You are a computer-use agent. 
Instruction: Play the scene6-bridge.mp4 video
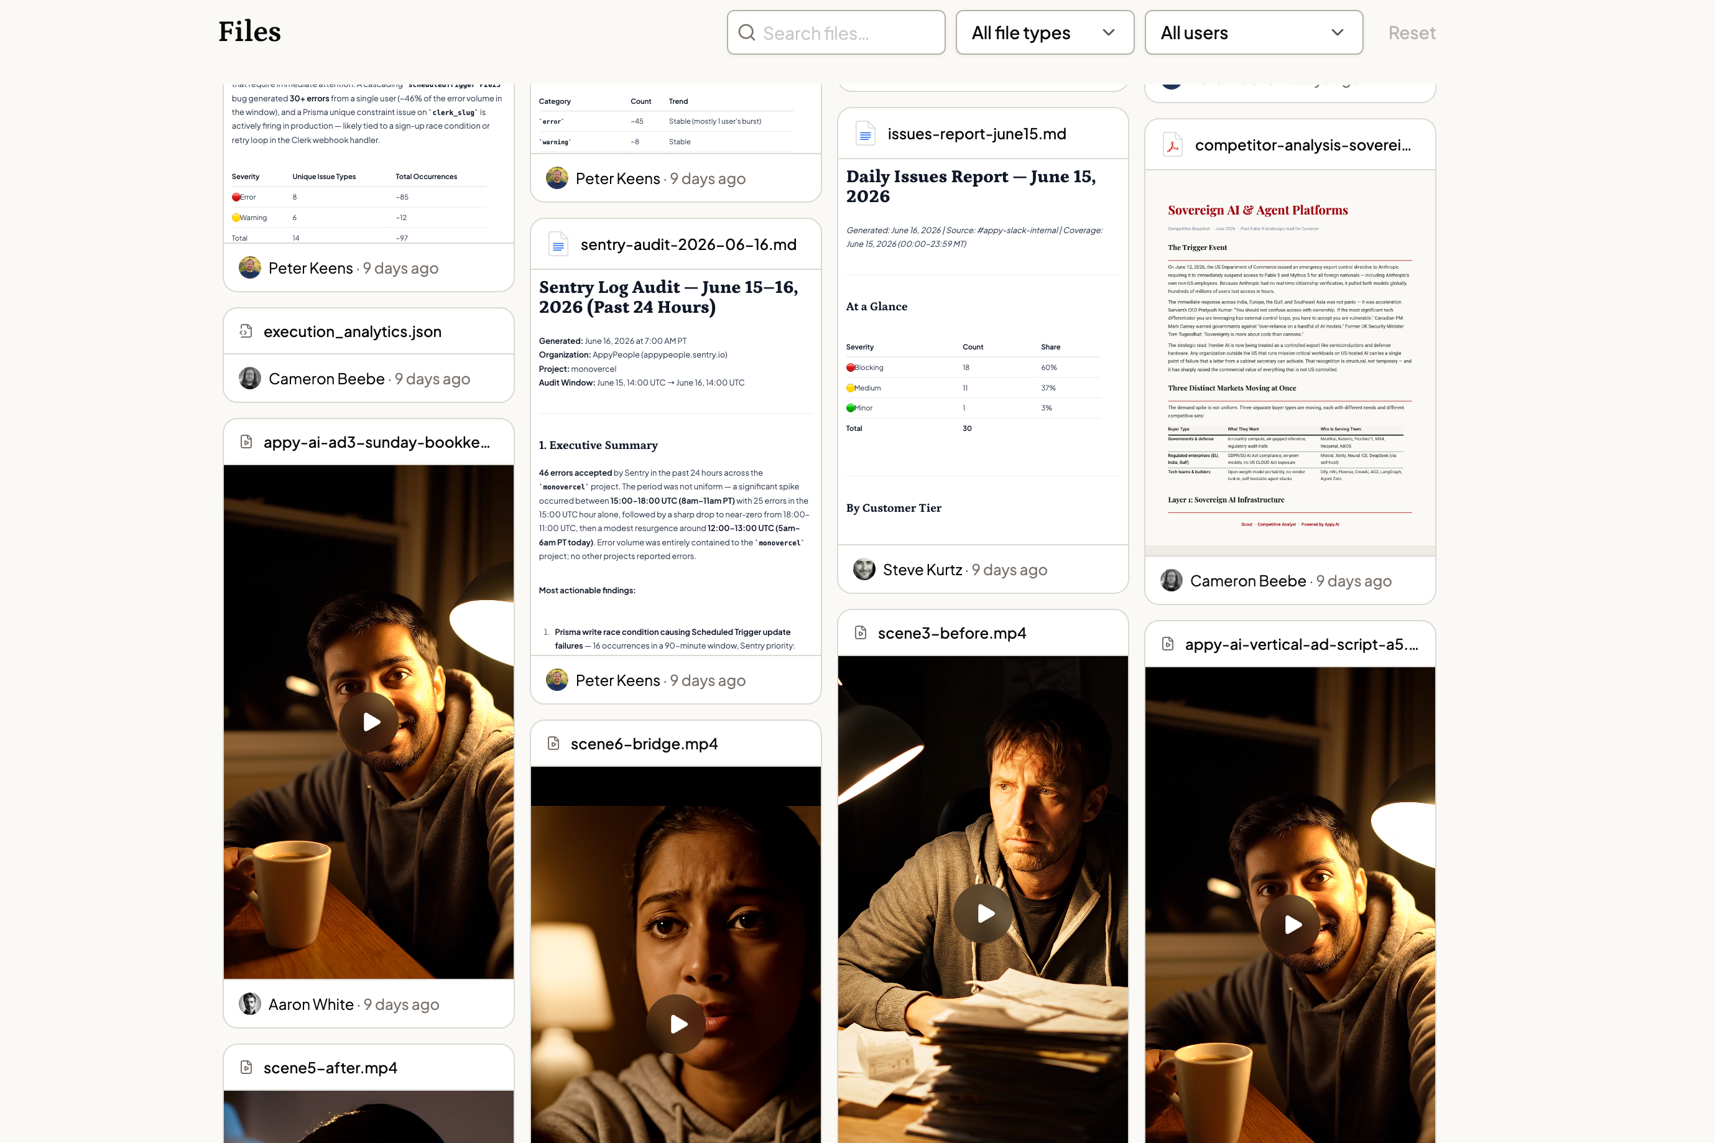677,1024
